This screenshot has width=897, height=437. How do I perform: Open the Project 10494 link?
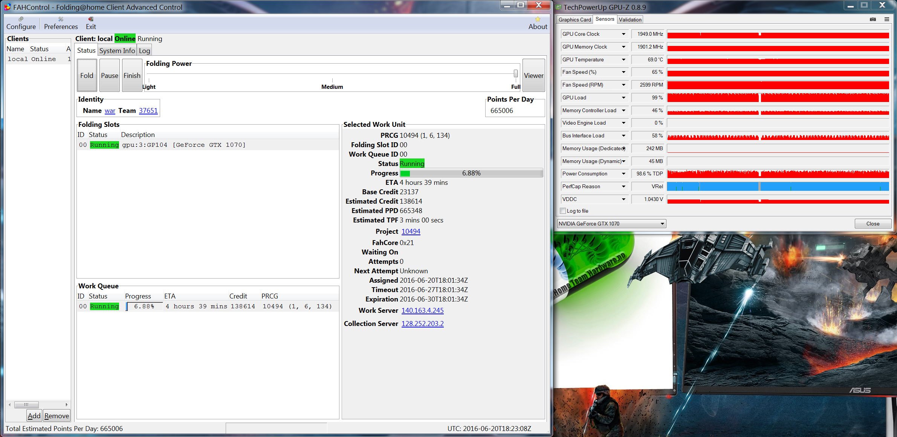(x=411, y=231)
